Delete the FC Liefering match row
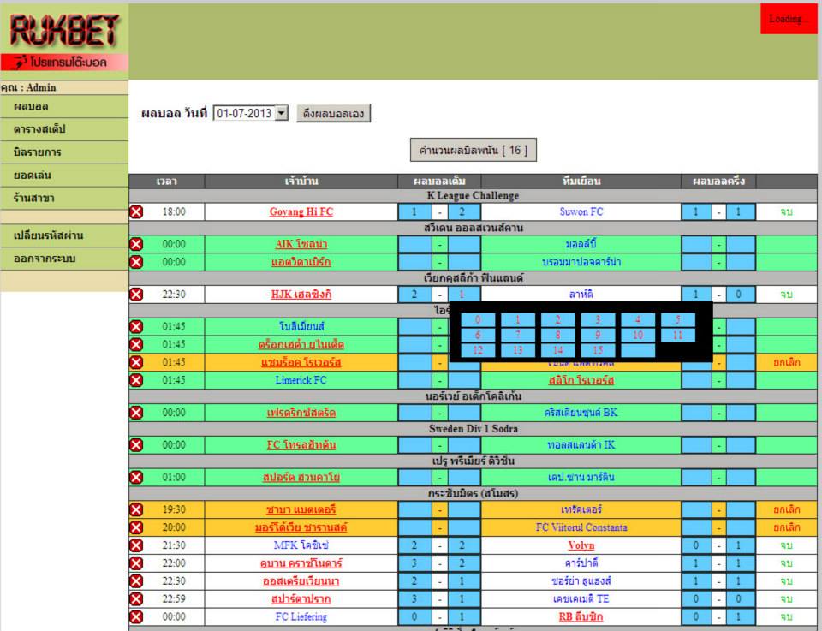 point(136,616)
